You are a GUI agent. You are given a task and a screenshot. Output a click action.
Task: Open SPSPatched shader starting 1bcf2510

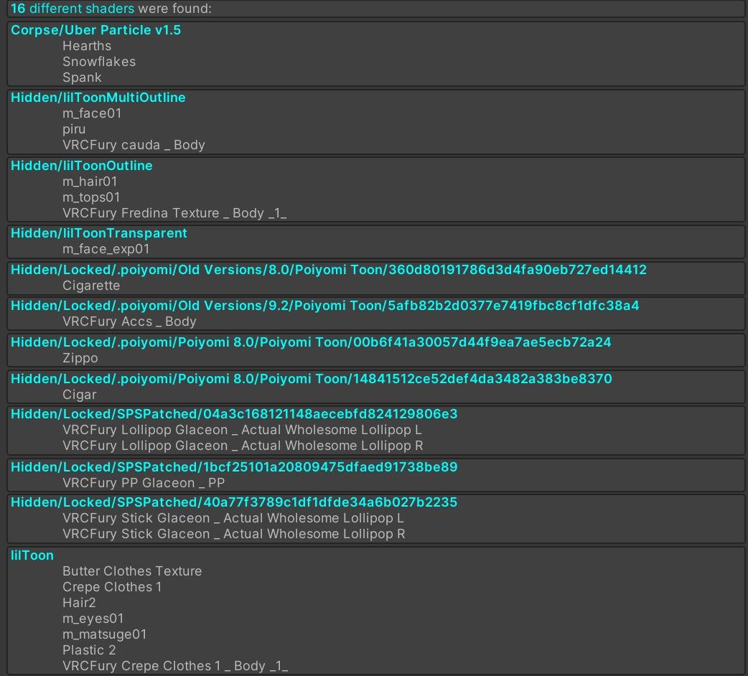coord(234,467)
